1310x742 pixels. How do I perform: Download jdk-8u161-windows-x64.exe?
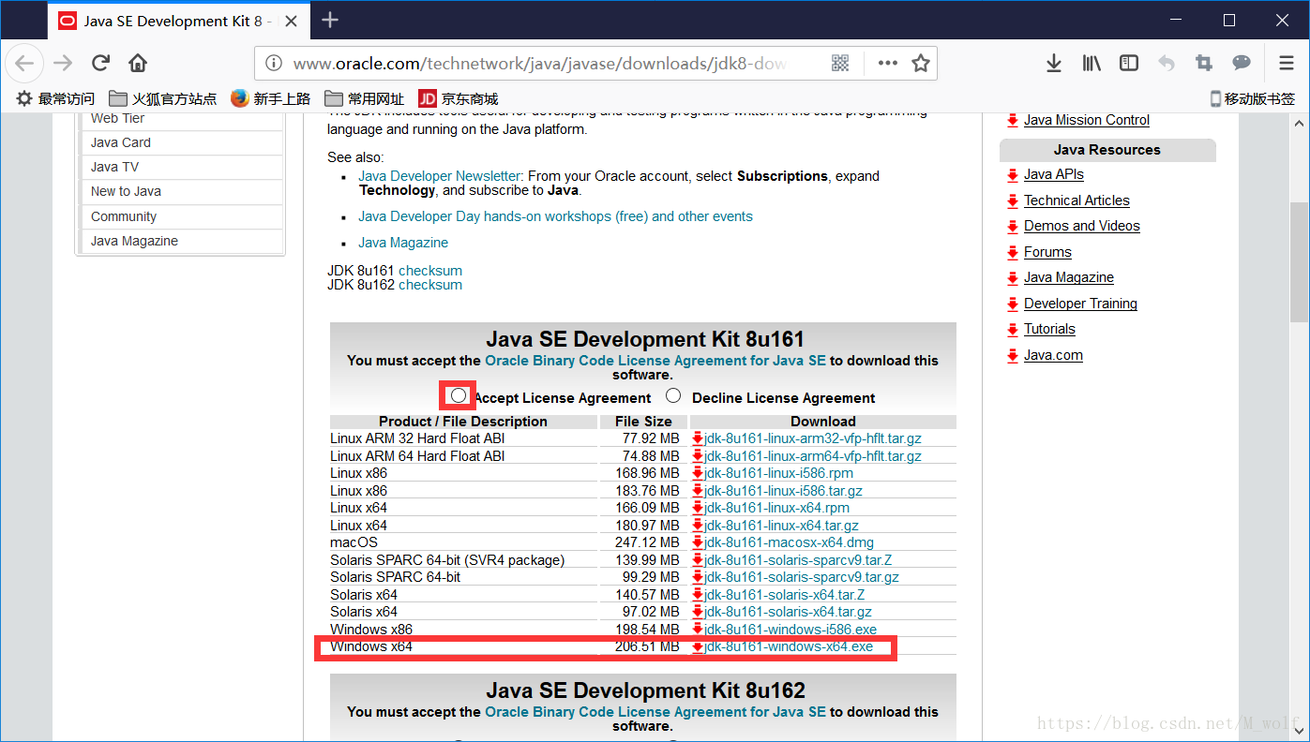point(789,646)
